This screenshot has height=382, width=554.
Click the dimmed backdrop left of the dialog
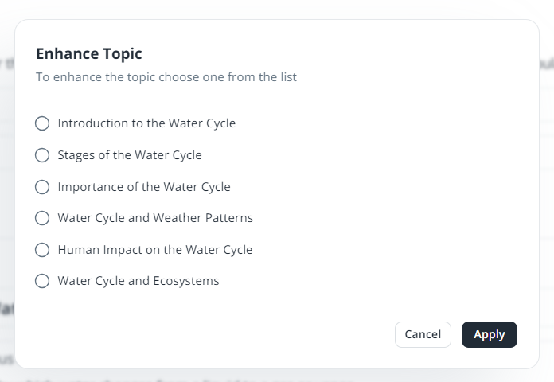pos(6,199)
